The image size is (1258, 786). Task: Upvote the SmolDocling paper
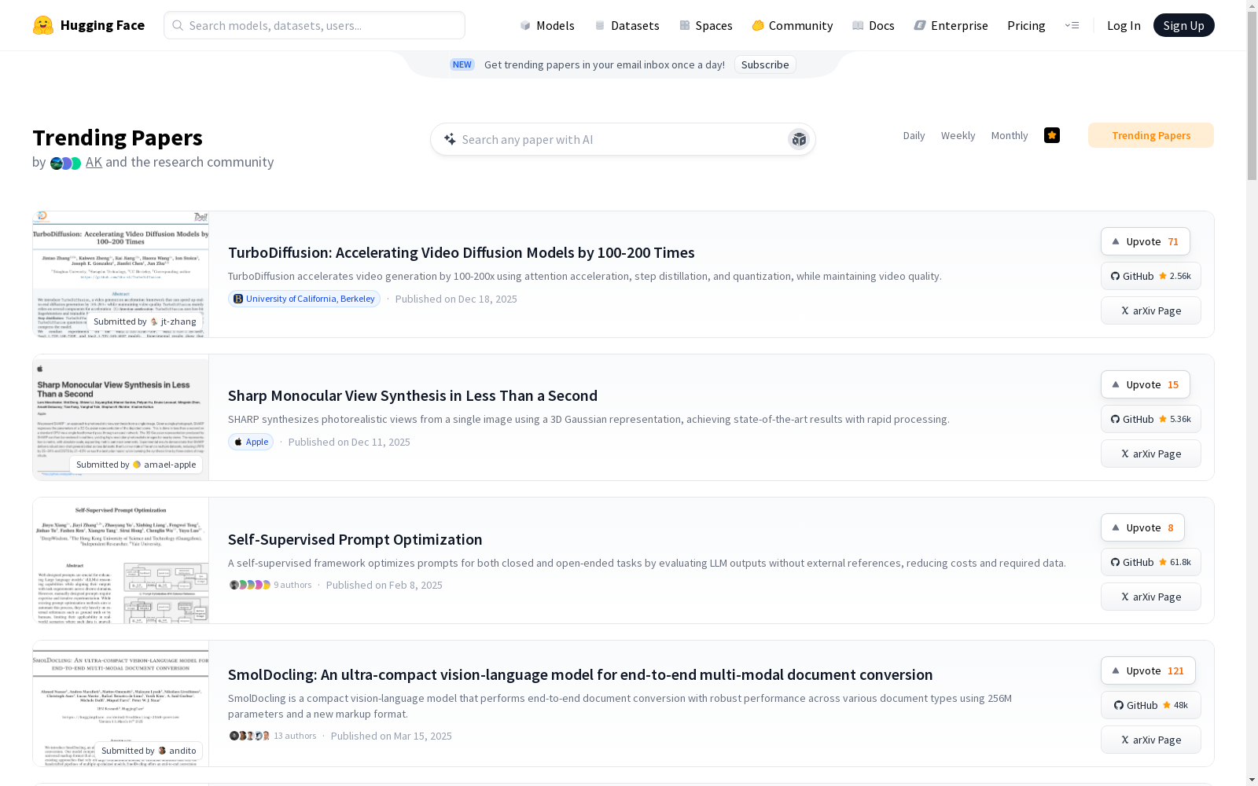point(1148,670)
